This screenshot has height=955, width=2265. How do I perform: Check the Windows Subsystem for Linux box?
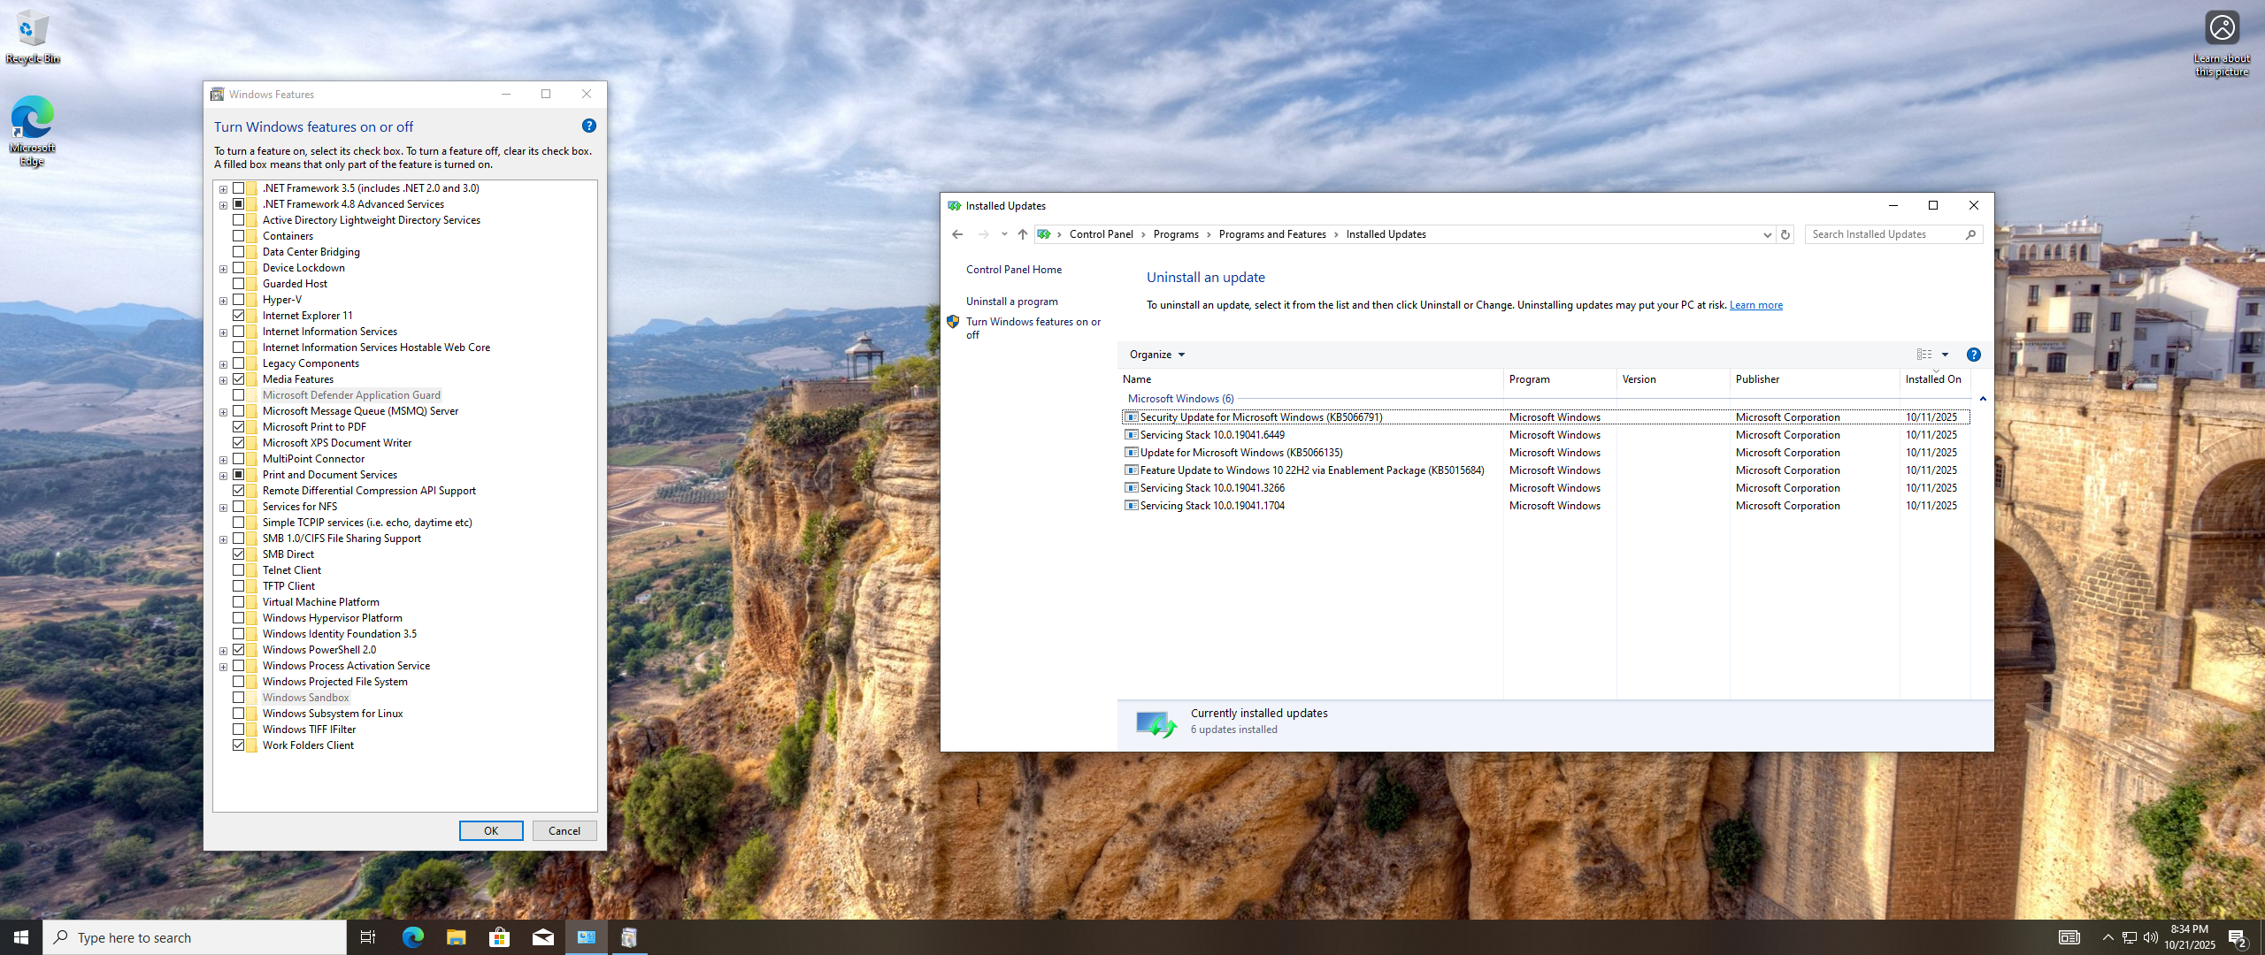pos(239,714)
